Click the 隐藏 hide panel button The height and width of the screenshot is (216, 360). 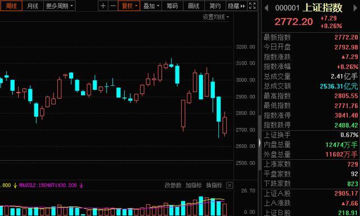(x=236, y=6)
